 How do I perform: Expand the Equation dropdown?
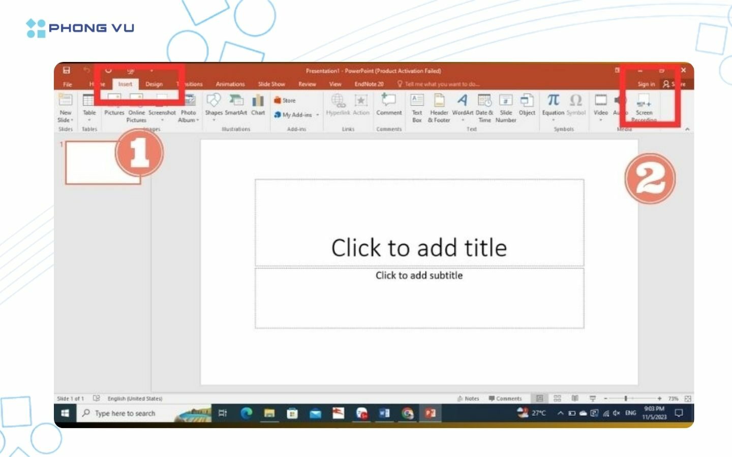coord(553,120)
